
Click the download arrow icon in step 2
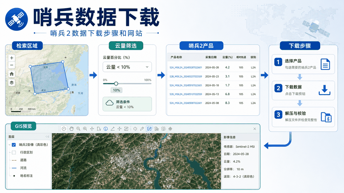325,90
